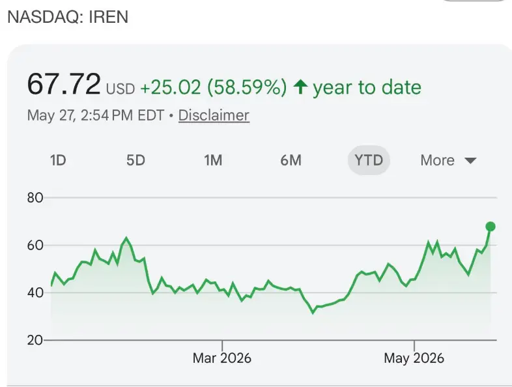Switch chart to 5D range

click(x=136, y=160)
